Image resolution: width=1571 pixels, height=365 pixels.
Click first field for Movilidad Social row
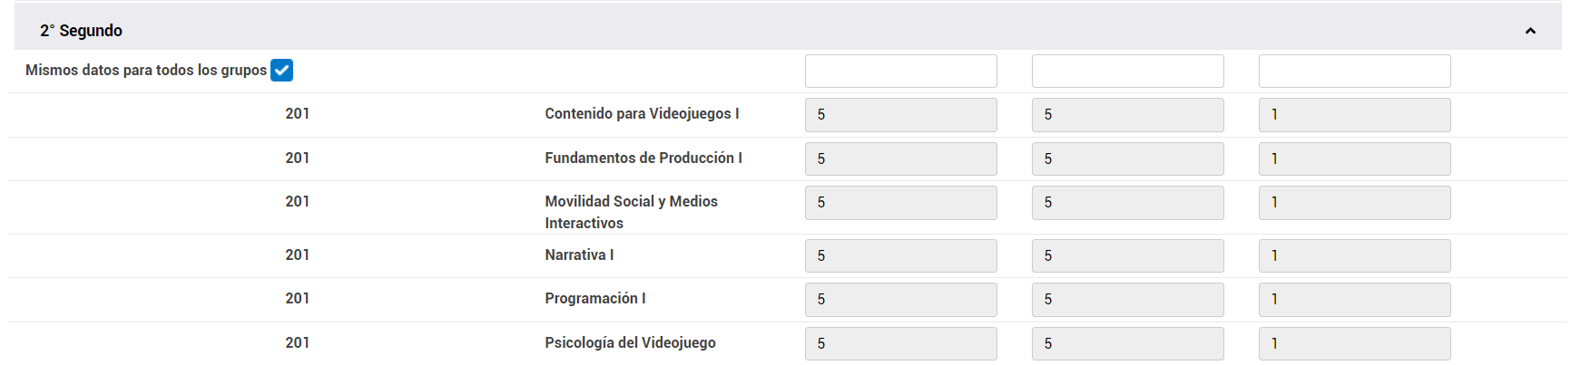(x=900, y=203)
